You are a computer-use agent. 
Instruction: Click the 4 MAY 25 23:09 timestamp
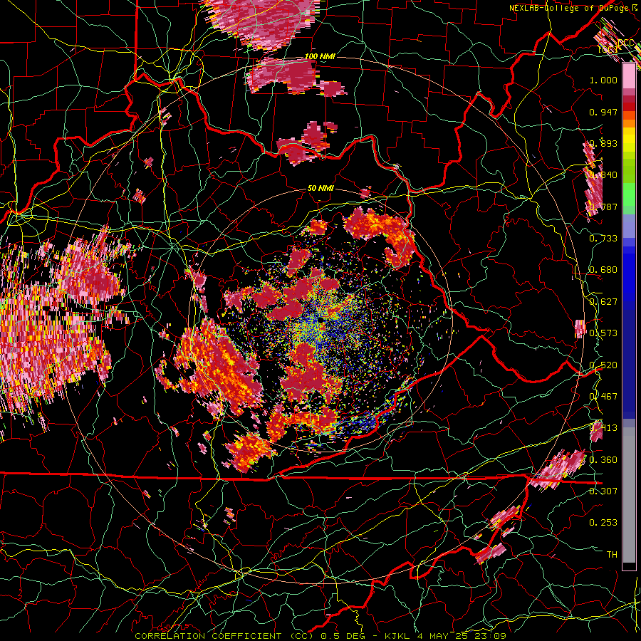[462, 636]
